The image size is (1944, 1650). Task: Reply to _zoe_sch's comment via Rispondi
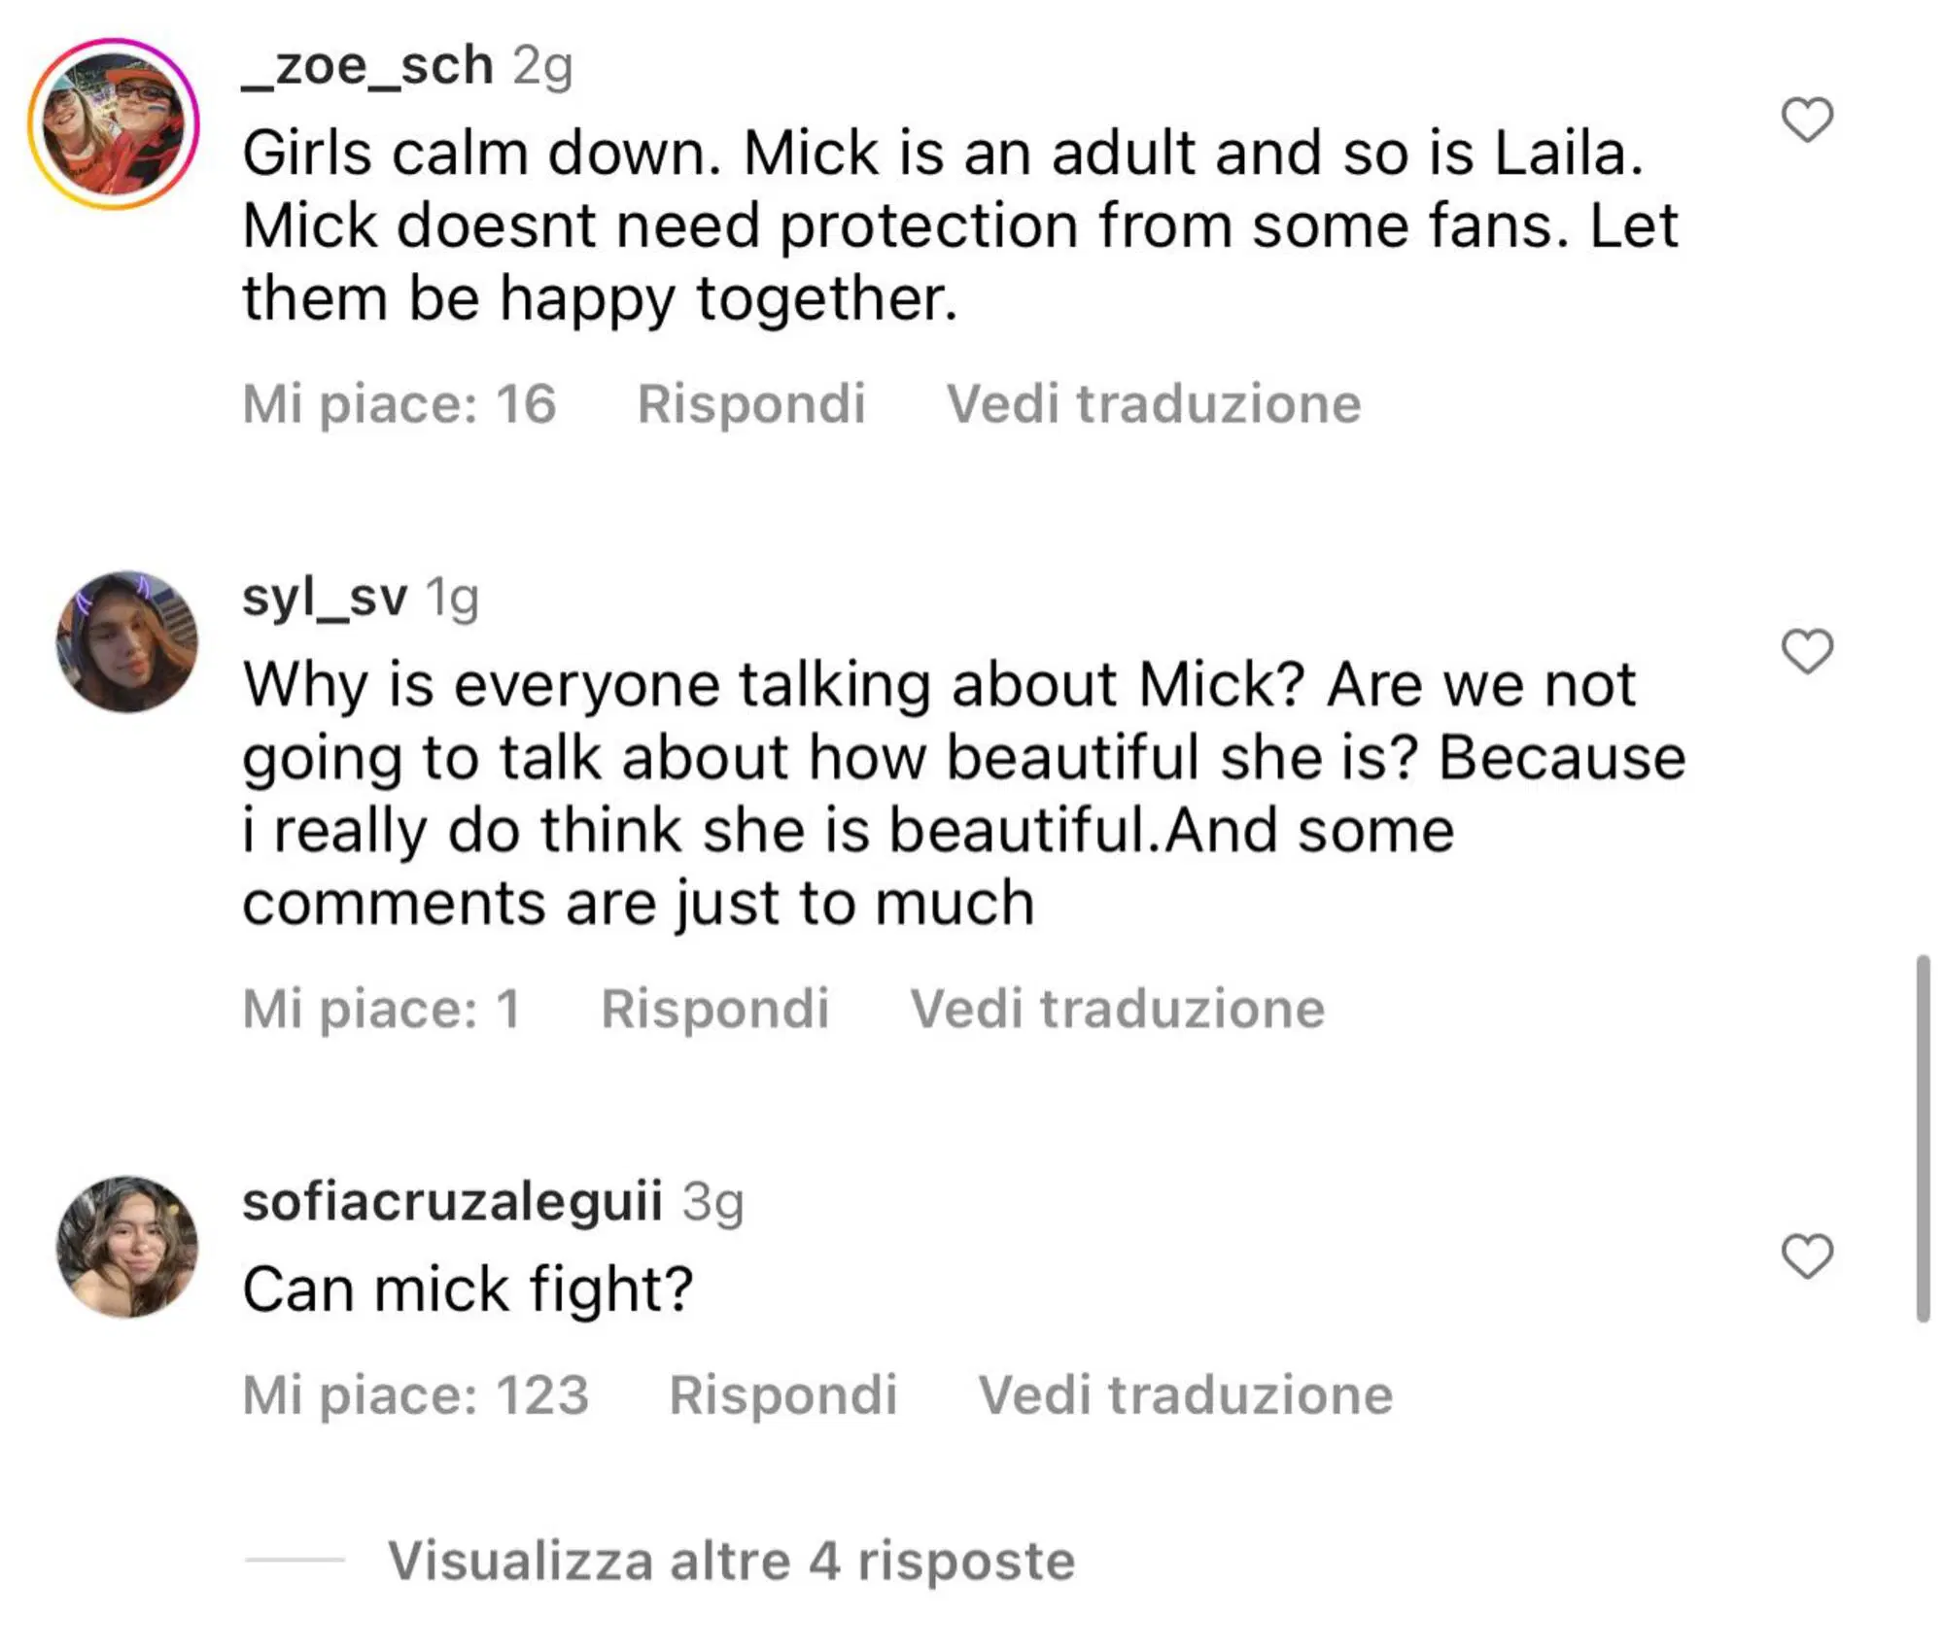tap(750, 404)
